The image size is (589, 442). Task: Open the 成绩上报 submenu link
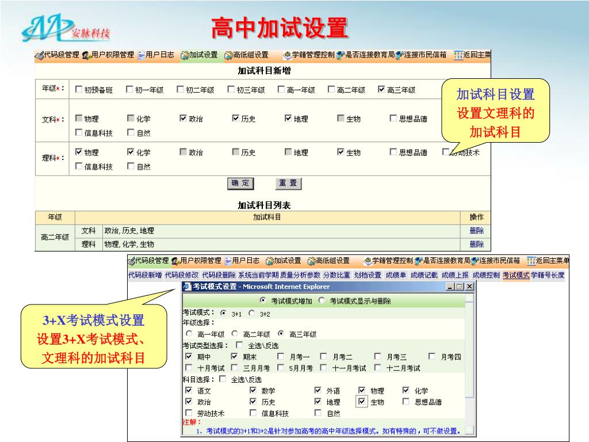point(455,275)
